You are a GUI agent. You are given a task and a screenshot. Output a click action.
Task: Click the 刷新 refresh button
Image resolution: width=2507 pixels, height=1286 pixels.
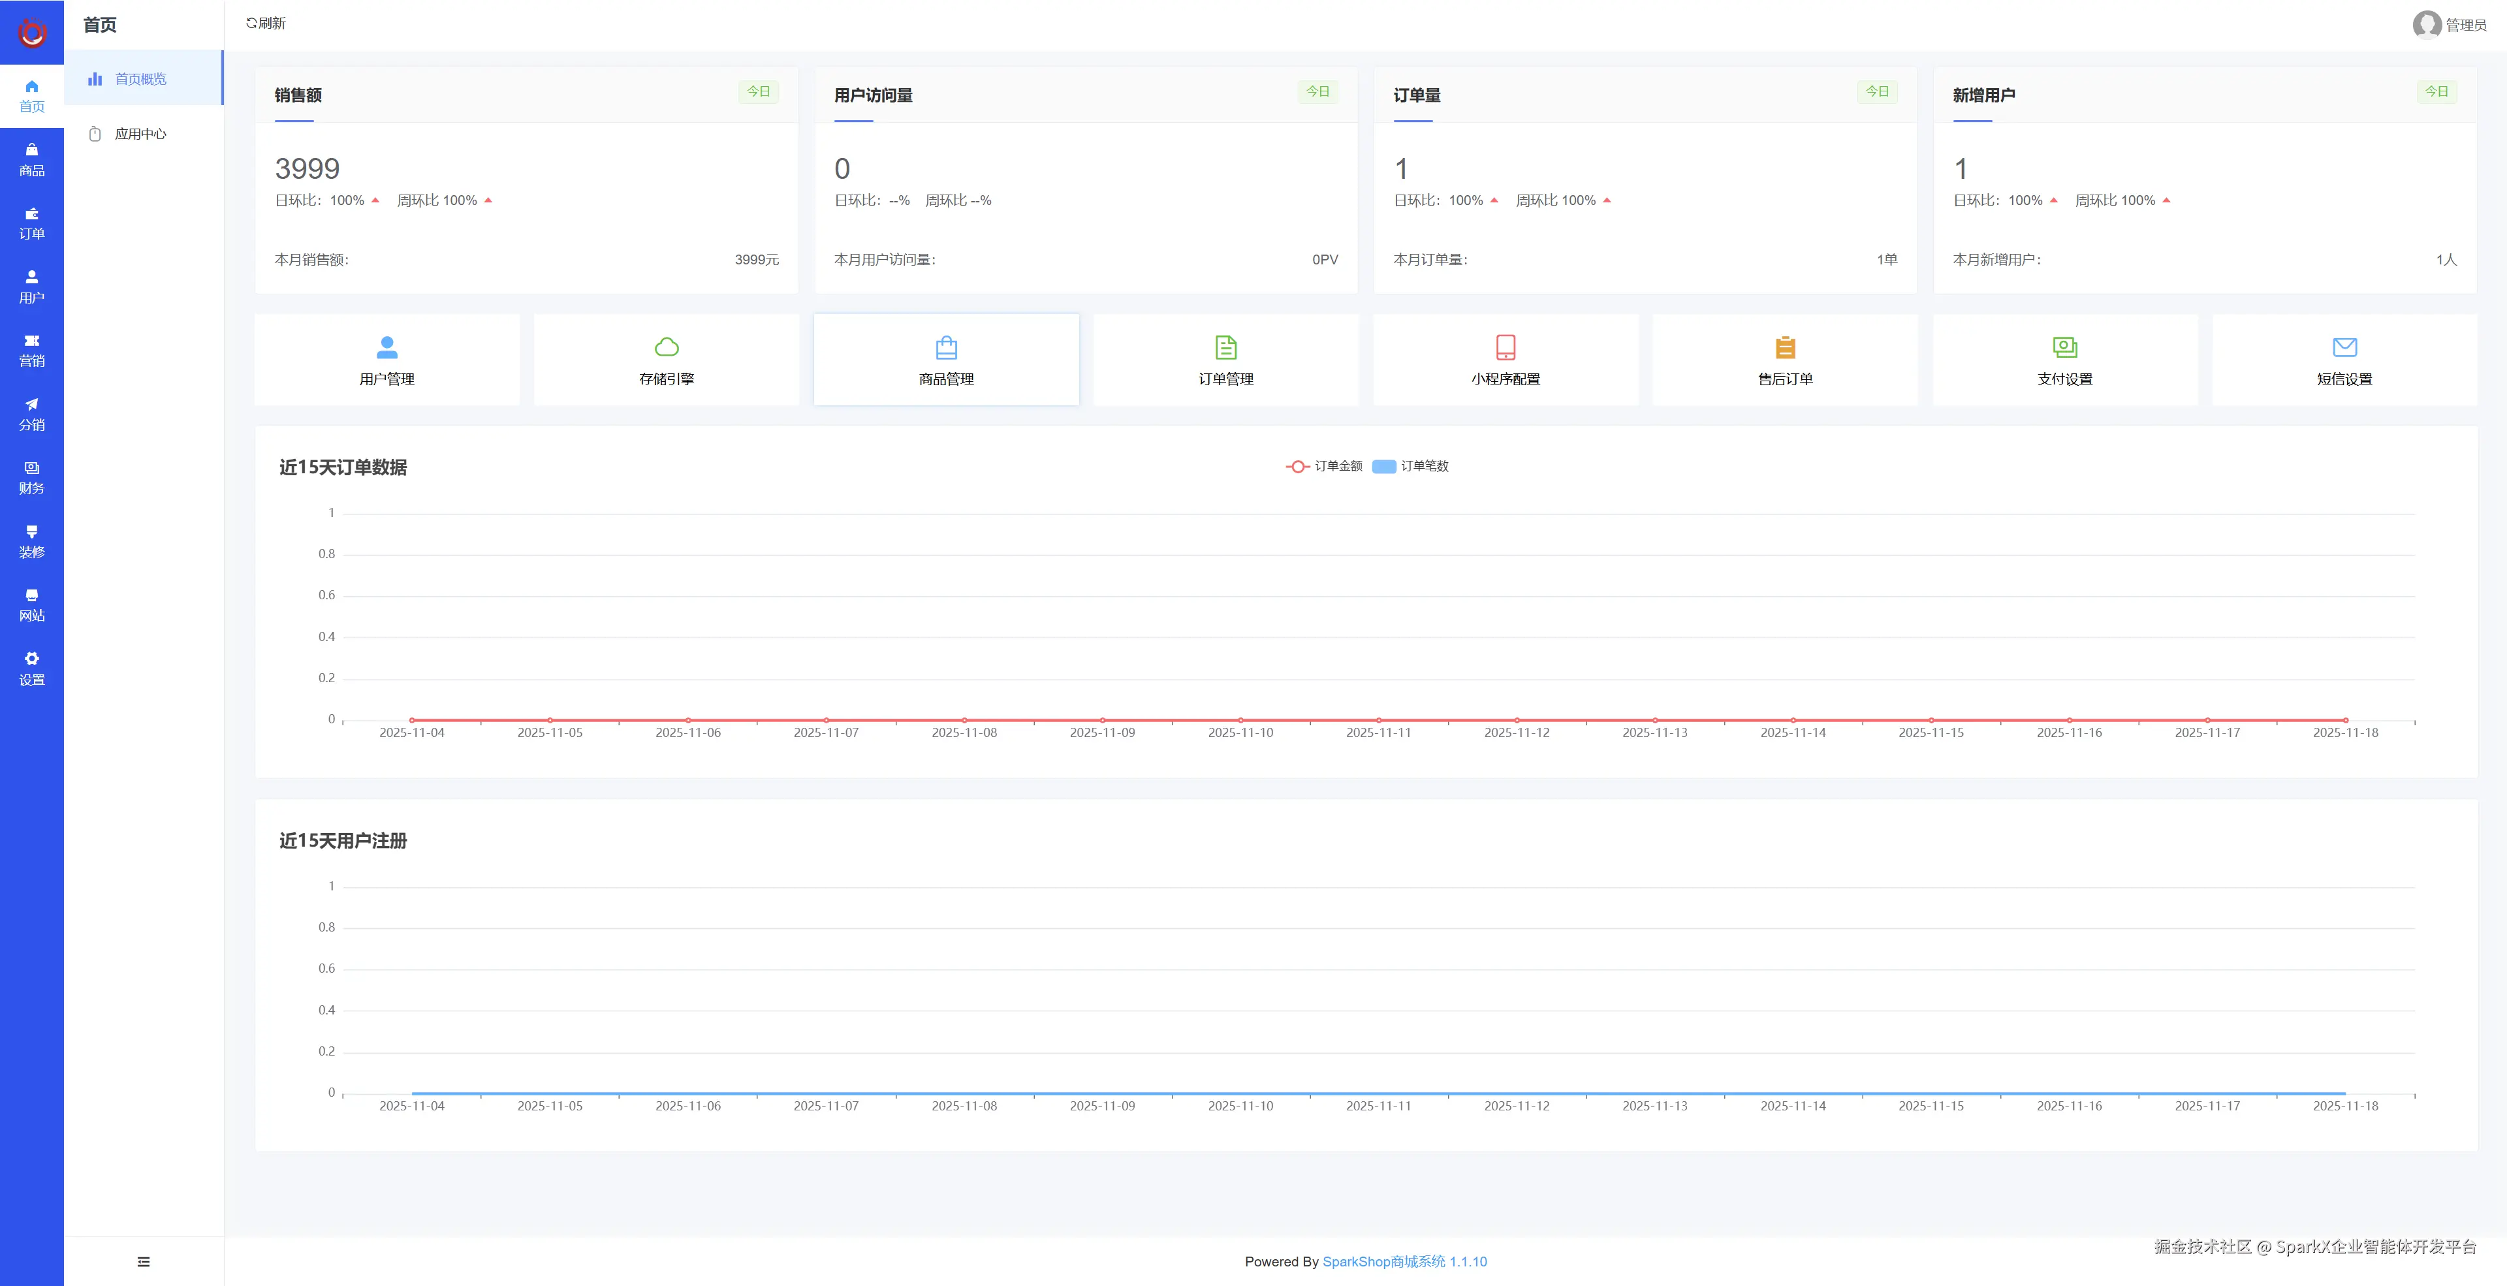pos(266,24)
